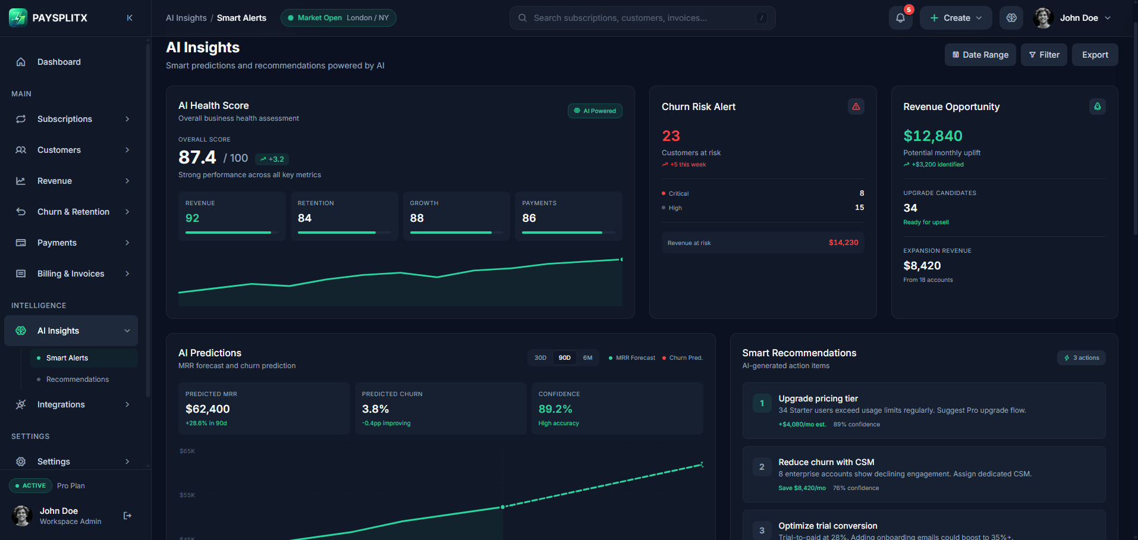This screenshot has height=540, width=1138.
Task: Select the 6M range toggle
Action: pyautogui.click(x=587, y=358)
